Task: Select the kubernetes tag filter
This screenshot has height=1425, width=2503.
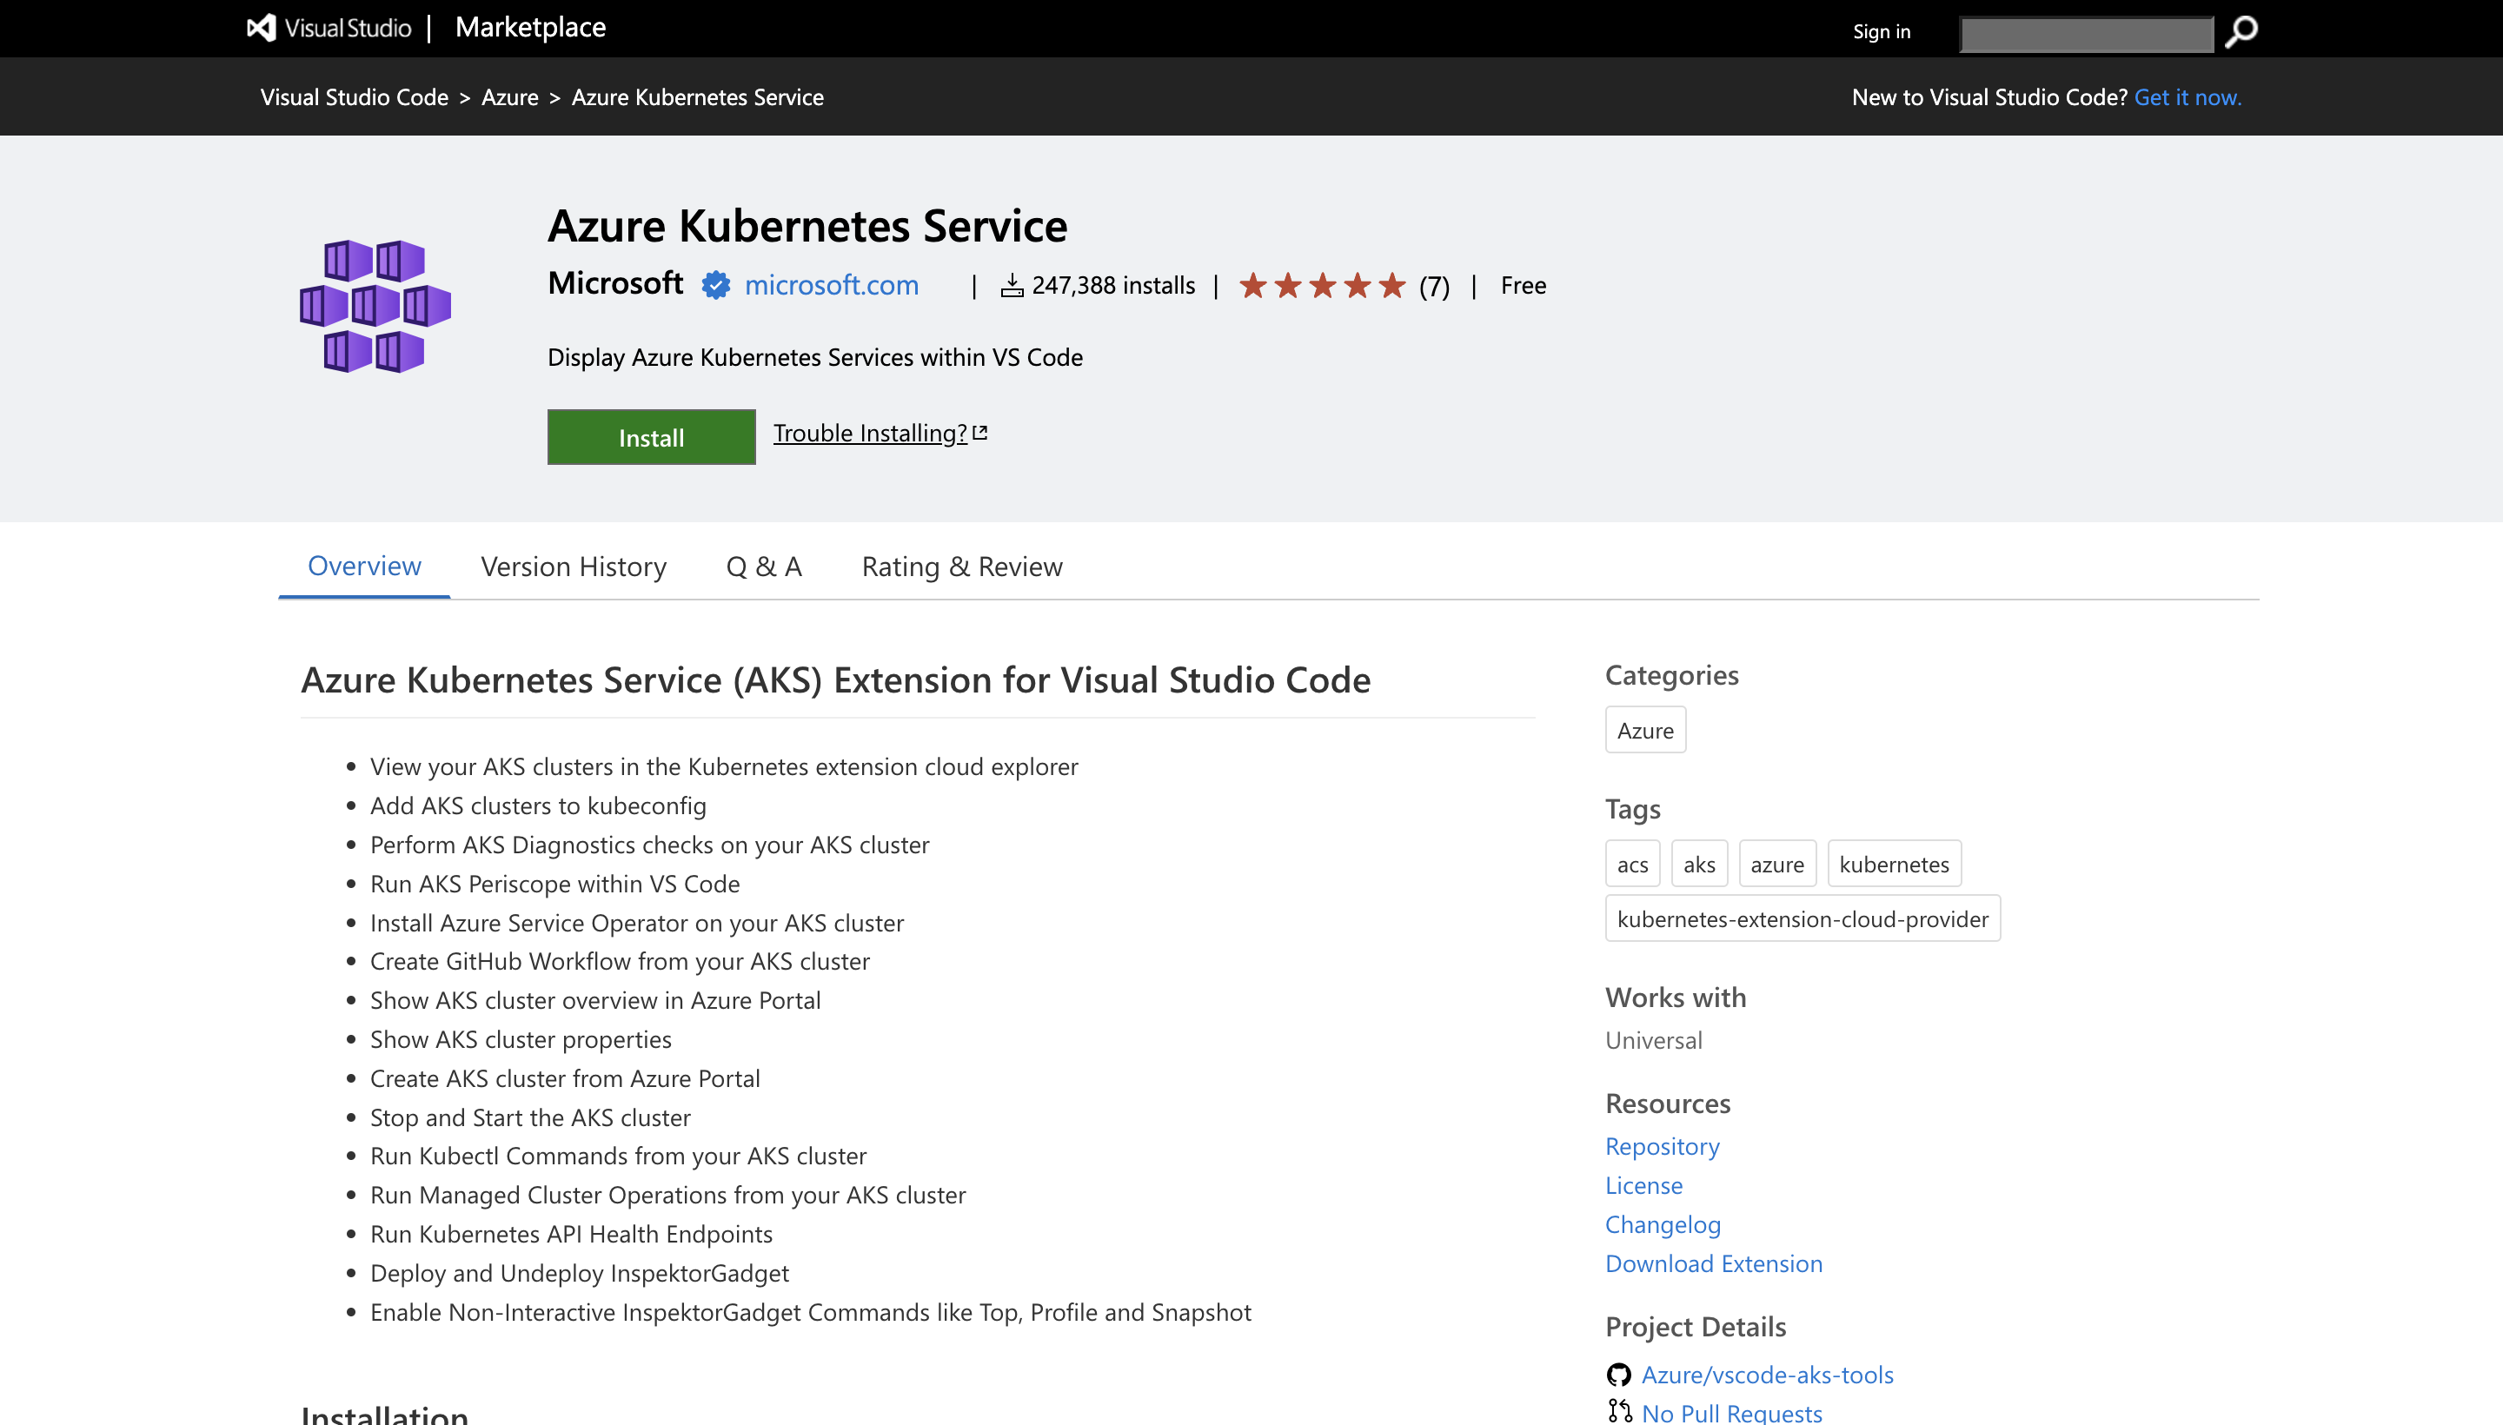Action: point(1891,863)
